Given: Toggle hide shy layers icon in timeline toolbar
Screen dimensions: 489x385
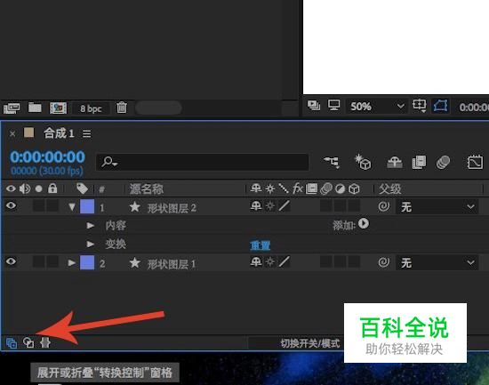Looking at the screenshot, I should [395, 162].
